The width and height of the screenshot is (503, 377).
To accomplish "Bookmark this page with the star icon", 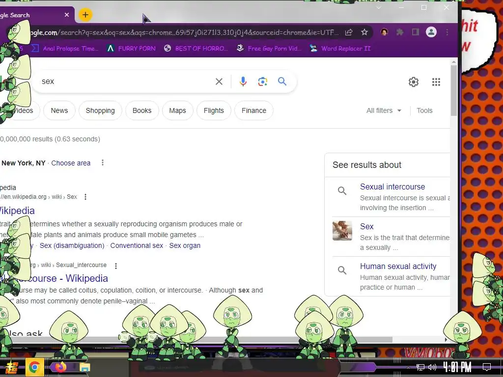I will (x=364, y=32).
